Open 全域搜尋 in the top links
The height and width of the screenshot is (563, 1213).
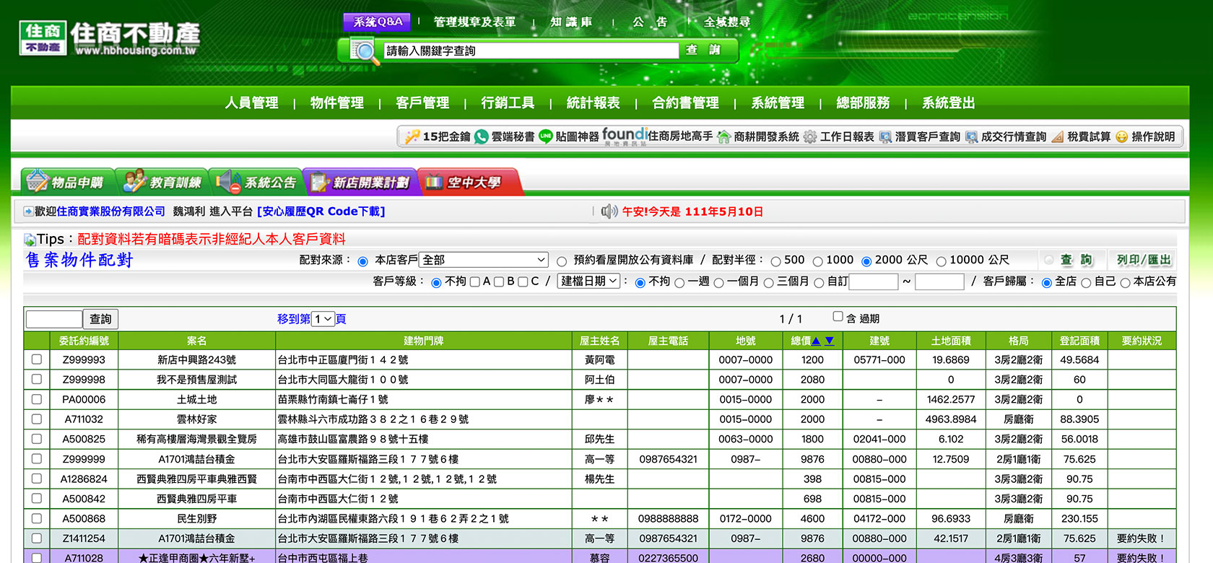(727, 22)
